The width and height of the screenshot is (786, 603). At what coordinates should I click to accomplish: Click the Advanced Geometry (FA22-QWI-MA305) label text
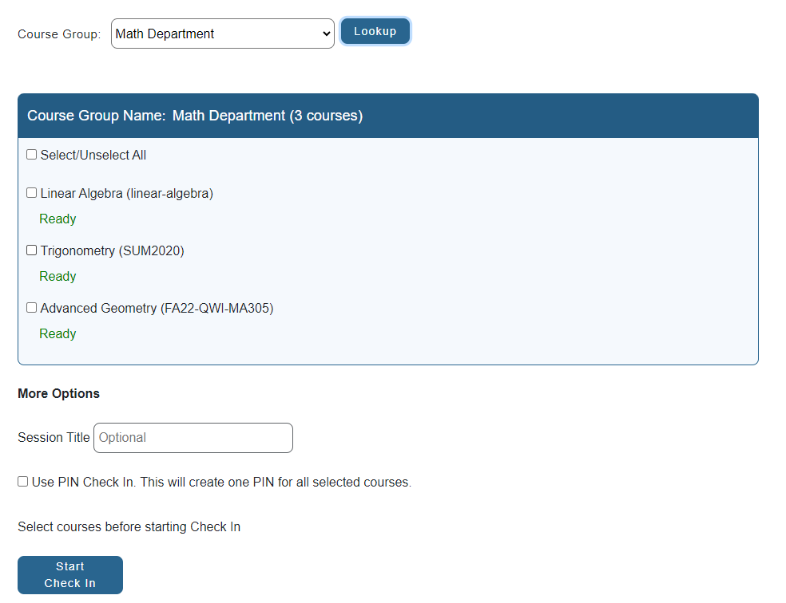(157, 308)
